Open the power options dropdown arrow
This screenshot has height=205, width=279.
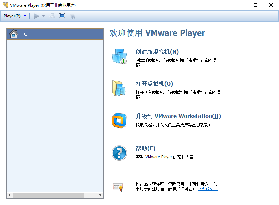(43, 16)
